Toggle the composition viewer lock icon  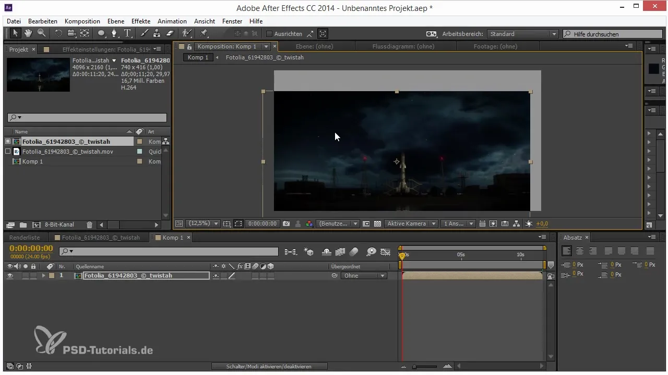point(189,46)
